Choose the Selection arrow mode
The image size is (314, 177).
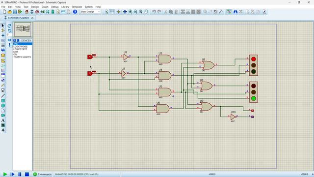pyautogui.click(x=3, y=26)
